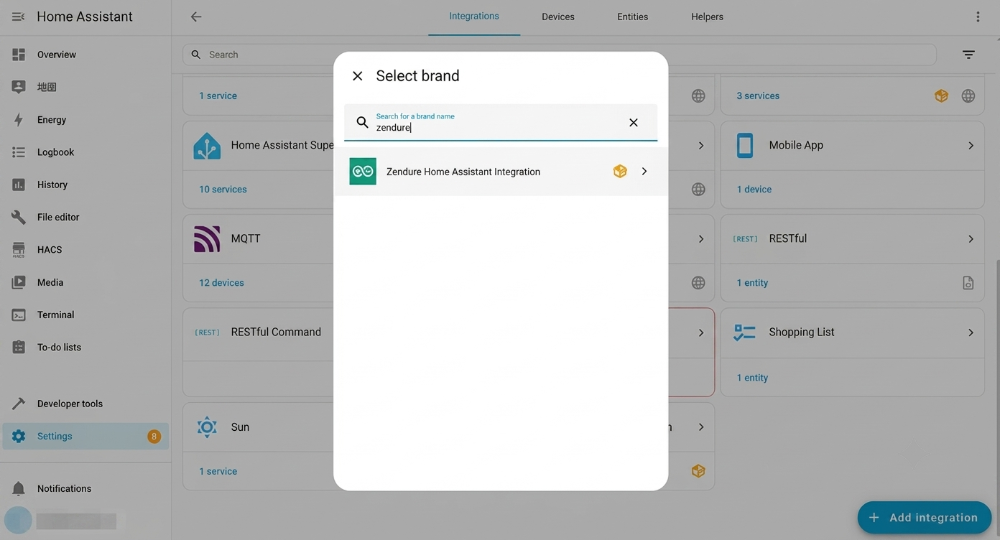Open the 10 services link
The width and height of the screenshot is (1000, 540).
[223, 190]
